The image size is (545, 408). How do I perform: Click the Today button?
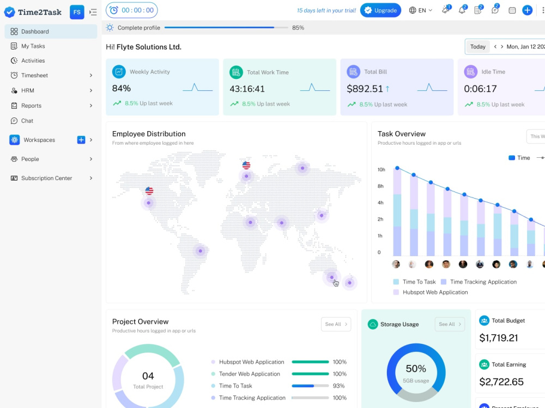click(477, 46)
